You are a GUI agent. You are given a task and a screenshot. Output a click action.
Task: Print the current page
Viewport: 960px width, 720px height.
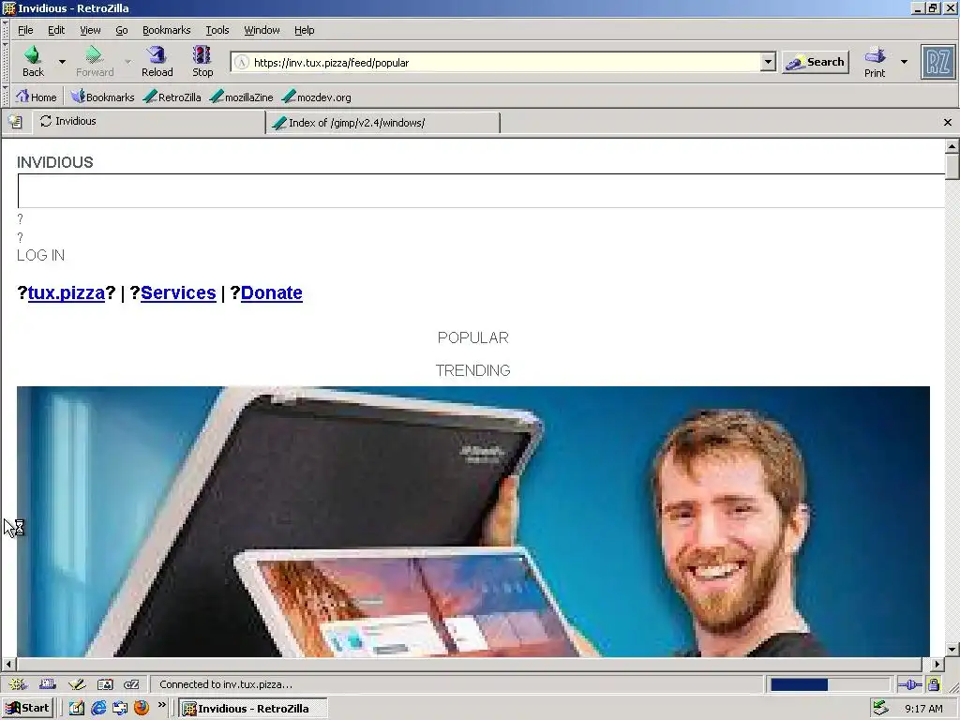click(875, 62)
